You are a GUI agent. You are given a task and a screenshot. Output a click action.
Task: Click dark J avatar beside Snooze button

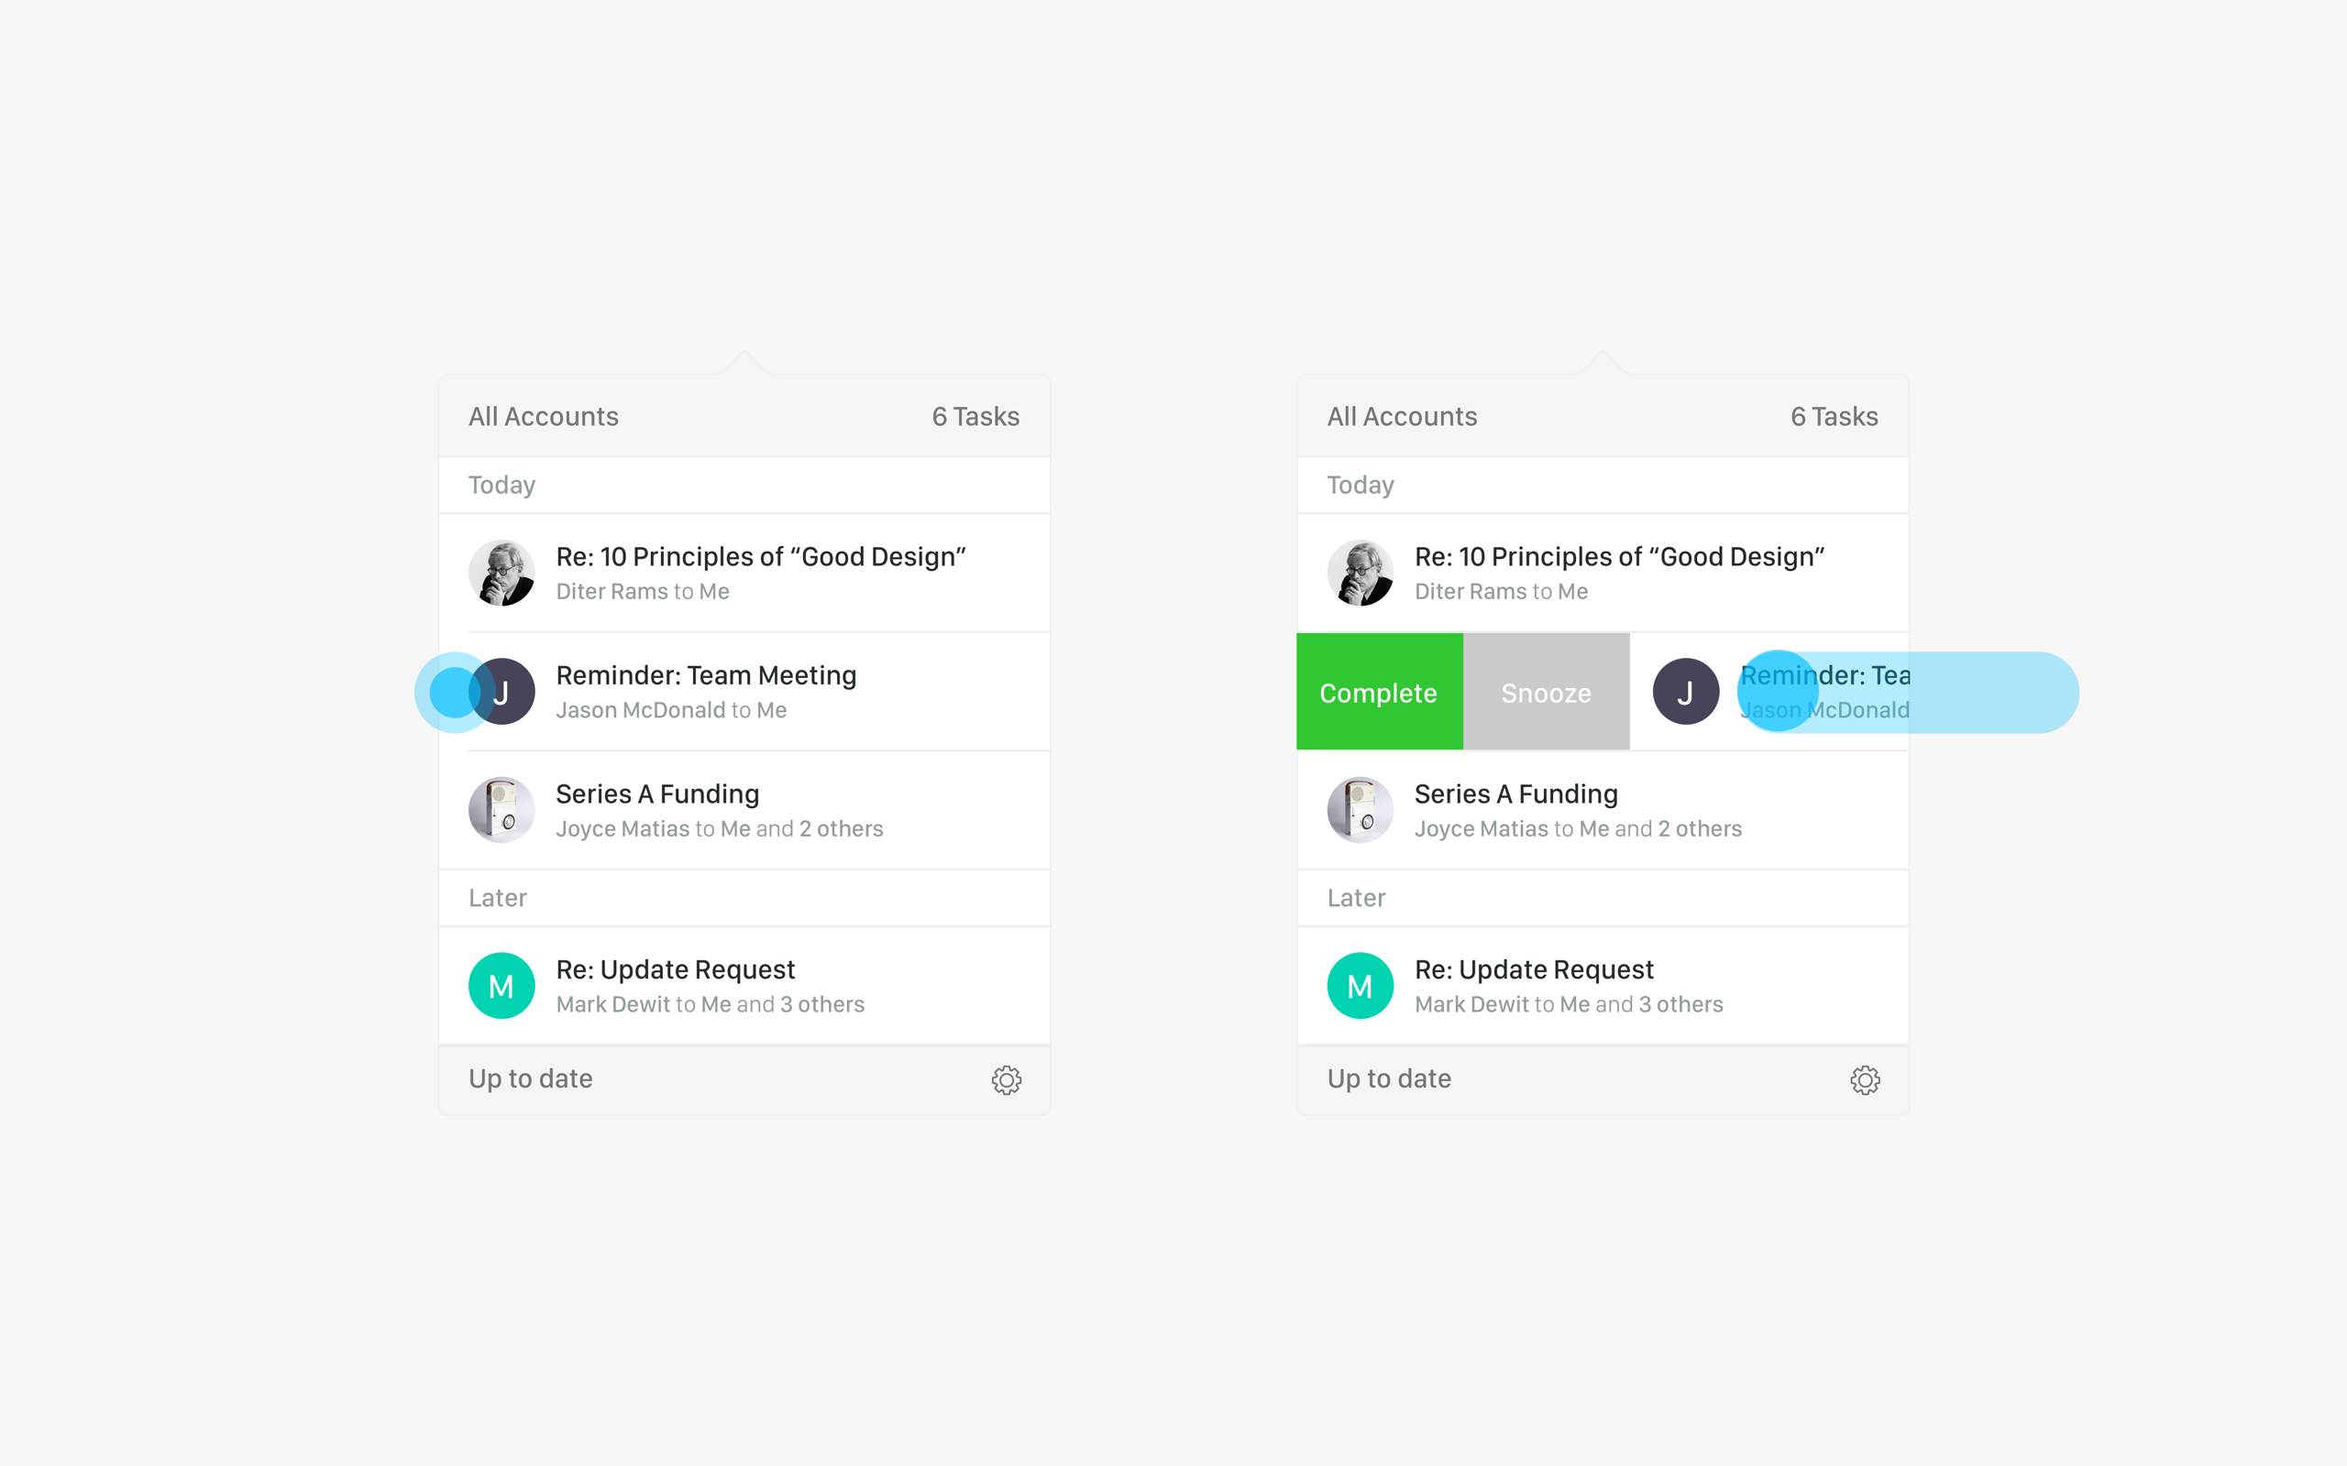pyautogui.click(x=1686, y=691)
